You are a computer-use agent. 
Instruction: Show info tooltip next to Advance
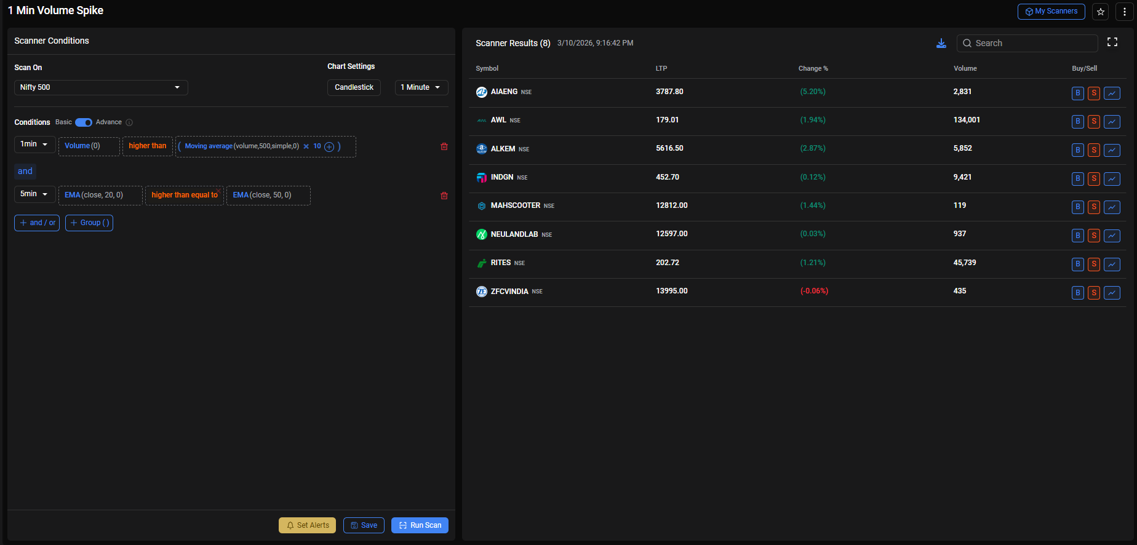click(x=129, y=122)
